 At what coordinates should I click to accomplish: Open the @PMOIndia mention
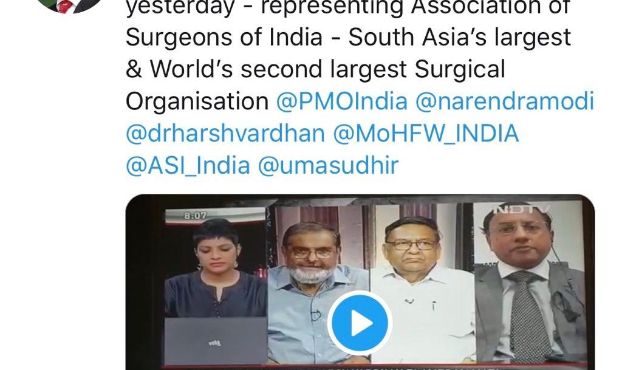[x=341, y=101]
